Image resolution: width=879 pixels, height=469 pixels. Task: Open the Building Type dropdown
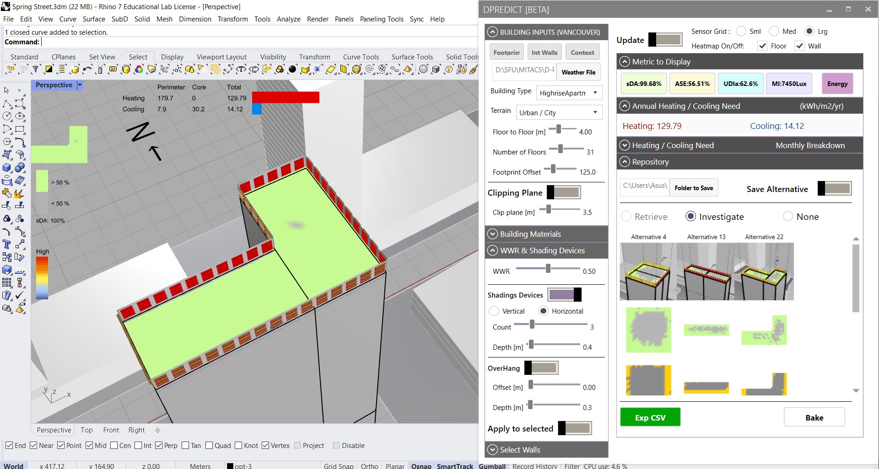(x=569, y=93)
